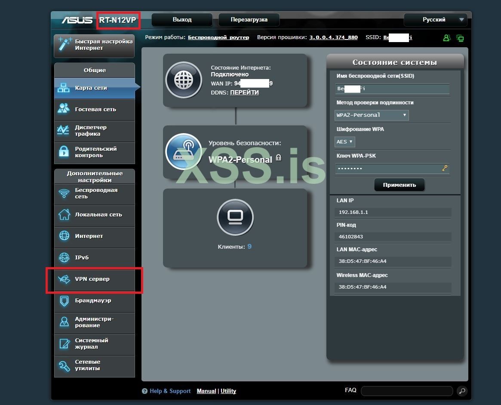Open Диспетчер трафика menu item

(95, 131)
